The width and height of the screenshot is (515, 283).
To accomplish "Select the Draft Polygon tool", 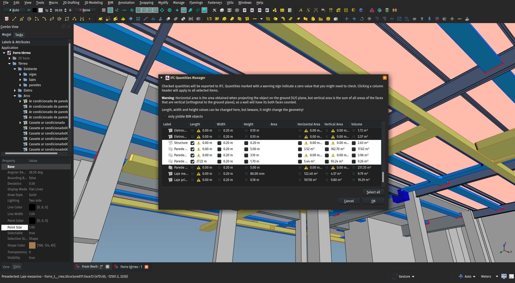I will point(60,19).
